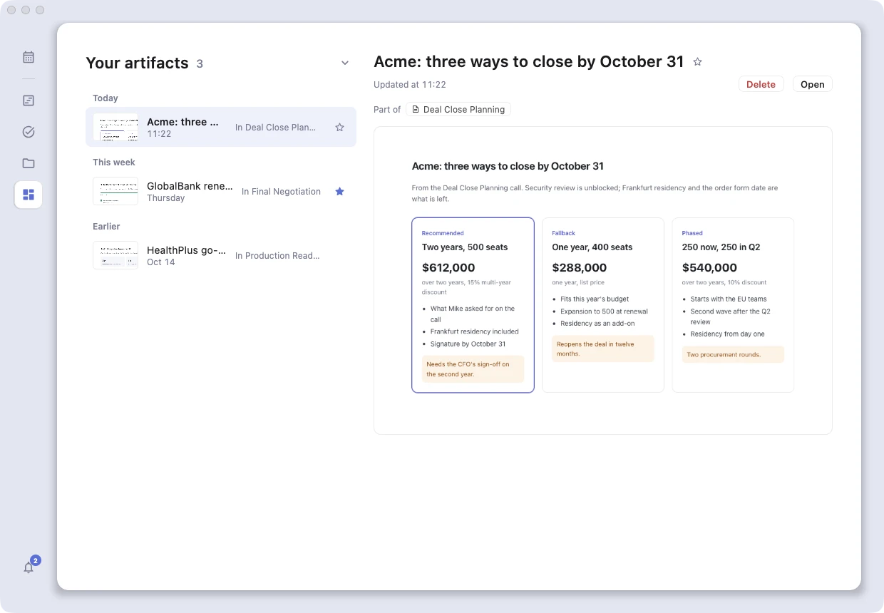884x613 pixels.
Task: Click the artifact detail title heading
Action: pos(529,62)
